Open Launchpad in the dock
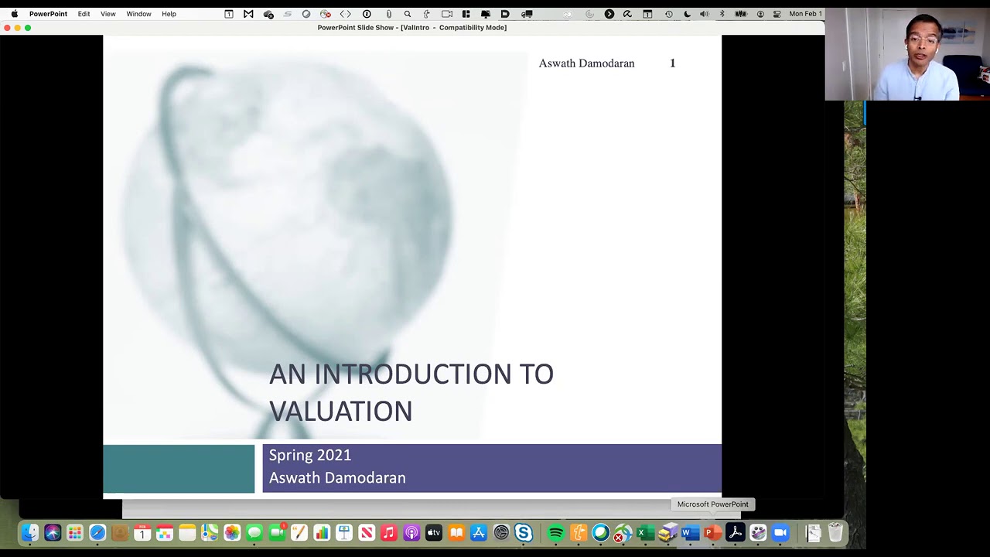990x557 pixels. coord(75,533)
